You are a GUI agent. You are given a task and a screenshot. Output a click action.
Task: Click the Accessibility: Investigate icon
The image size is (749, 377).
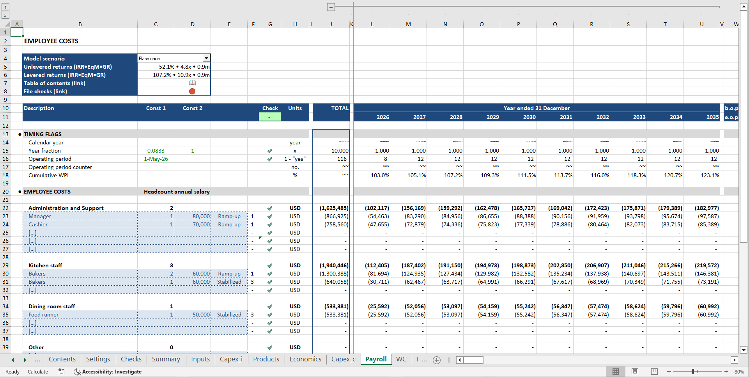[x=77, y=372]
